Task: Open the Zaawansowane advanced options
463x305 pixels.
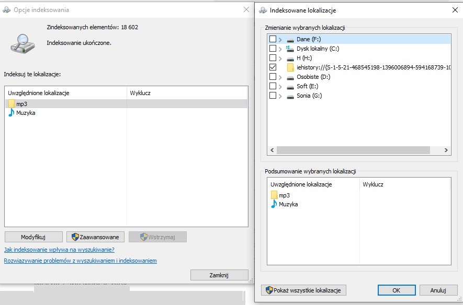Action: click(96, 237)
